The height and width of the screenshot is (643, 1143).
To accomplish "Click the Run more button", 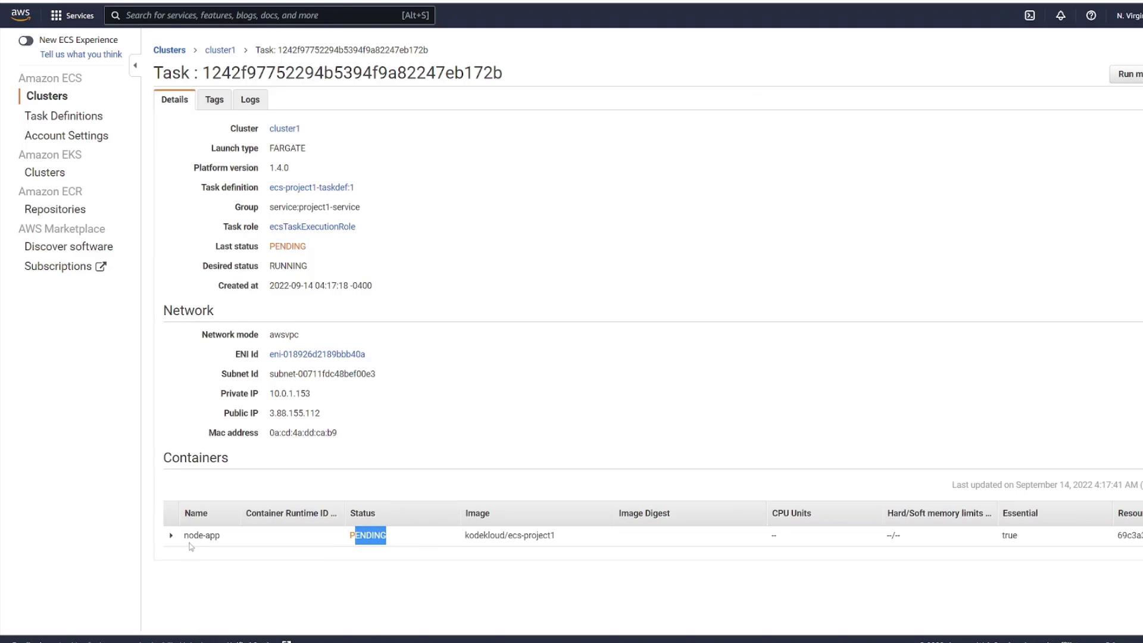I will click(1126, 74).
